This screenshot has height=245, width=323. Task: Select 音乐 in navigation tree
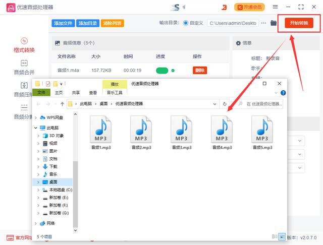tap(53, 174)
